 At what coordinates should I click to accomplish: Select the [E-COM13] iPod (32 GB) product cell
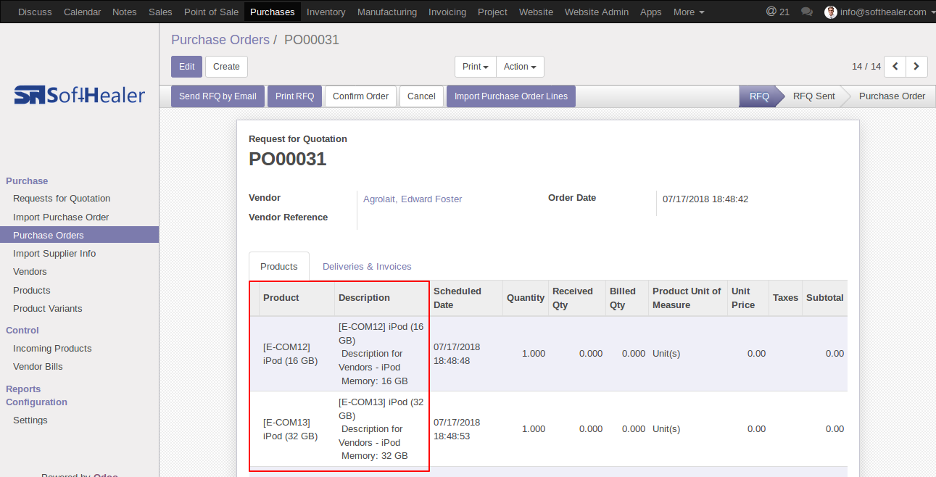[x=297, y=429]
